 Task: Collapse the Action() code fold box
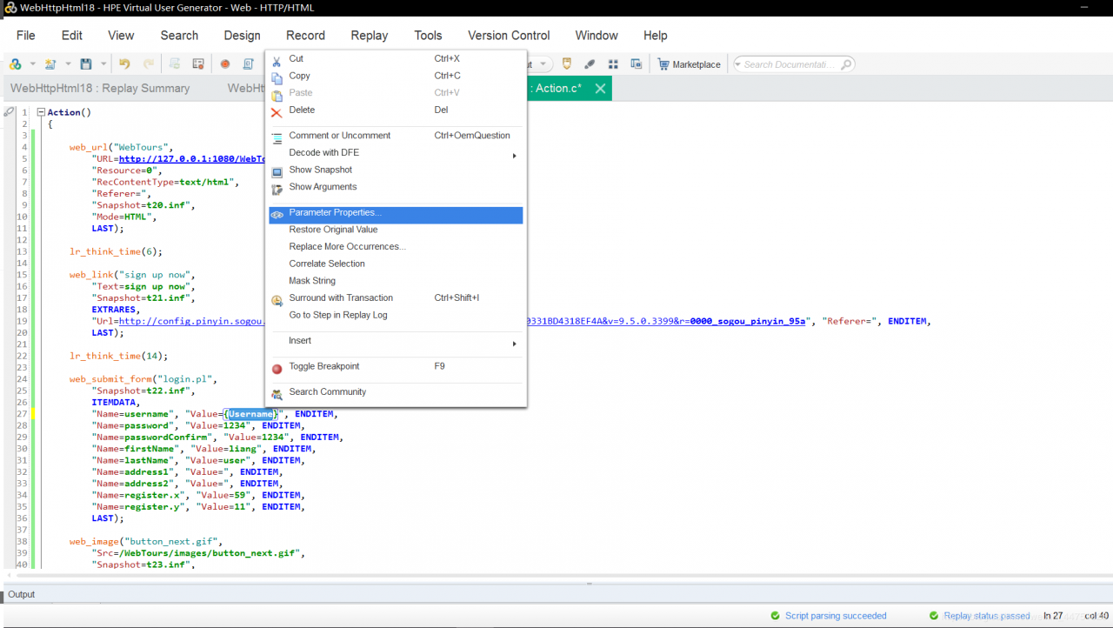point(41,112)
